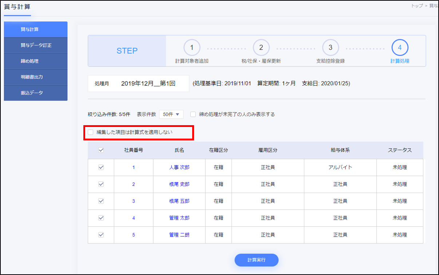Toggle 締め処理が未完了の人のみ表示する checkbox
The height and width of the screenshot is (275, 439).
click(x=193, y=114)
